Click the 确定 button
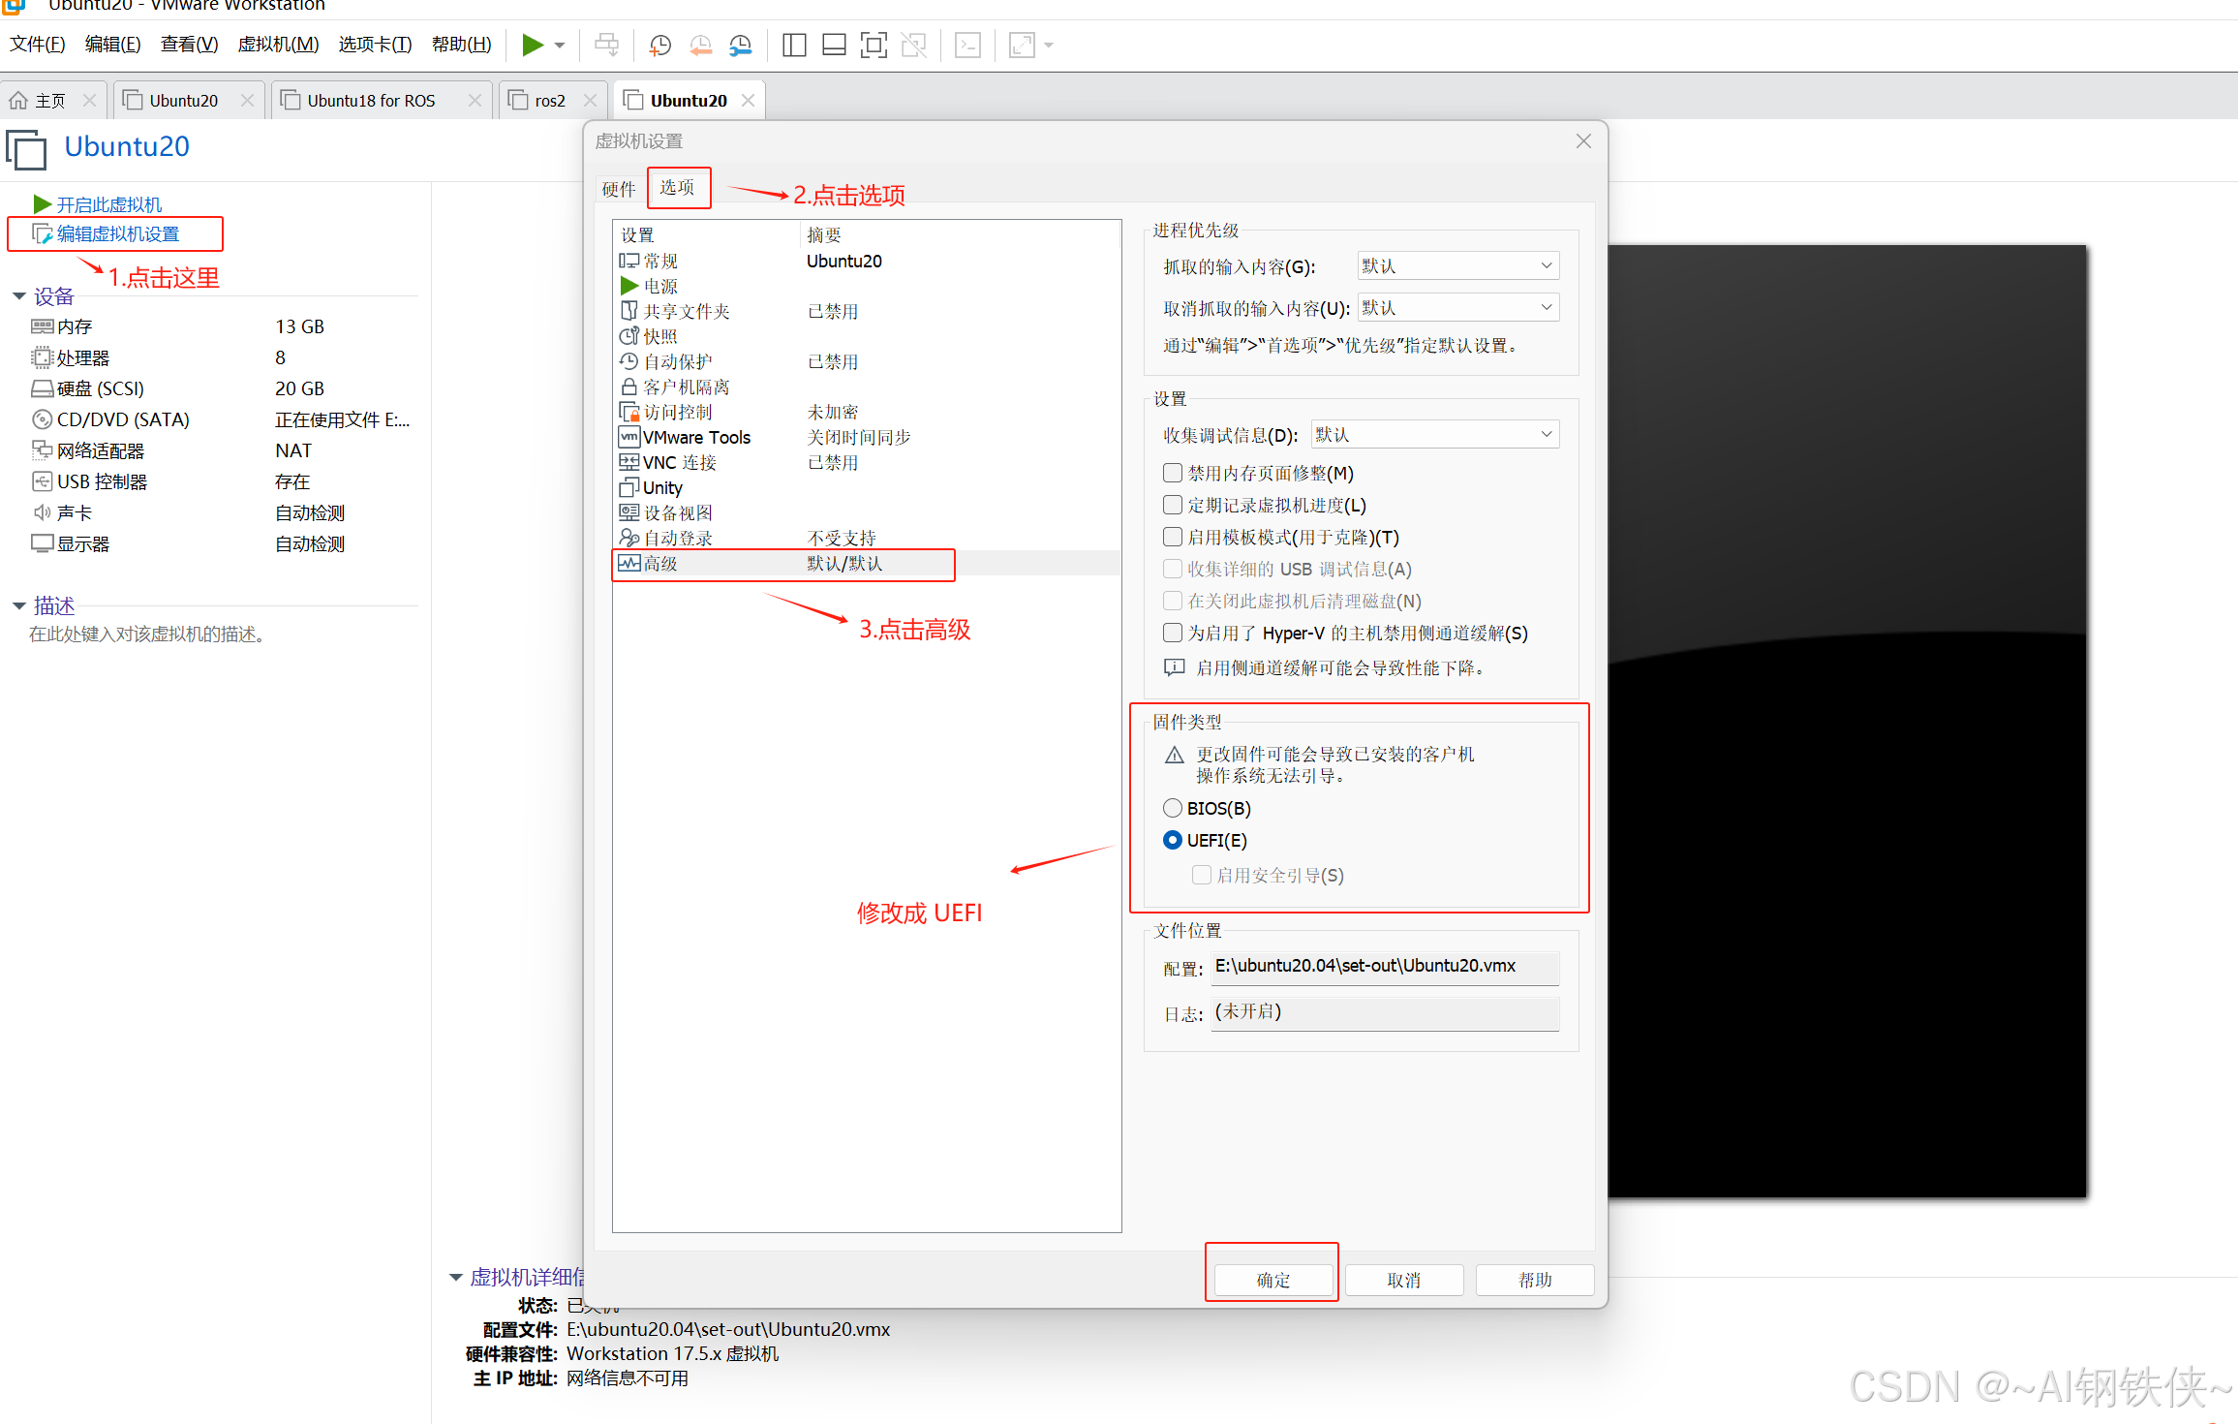 point(1272,1280)
